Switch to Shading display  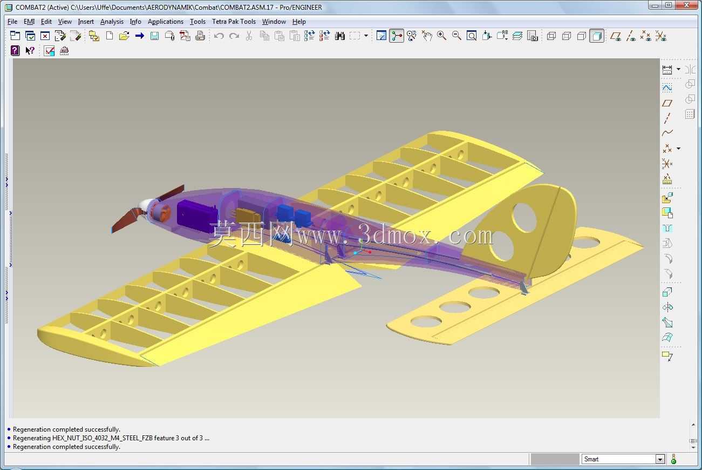coord(597,36)
